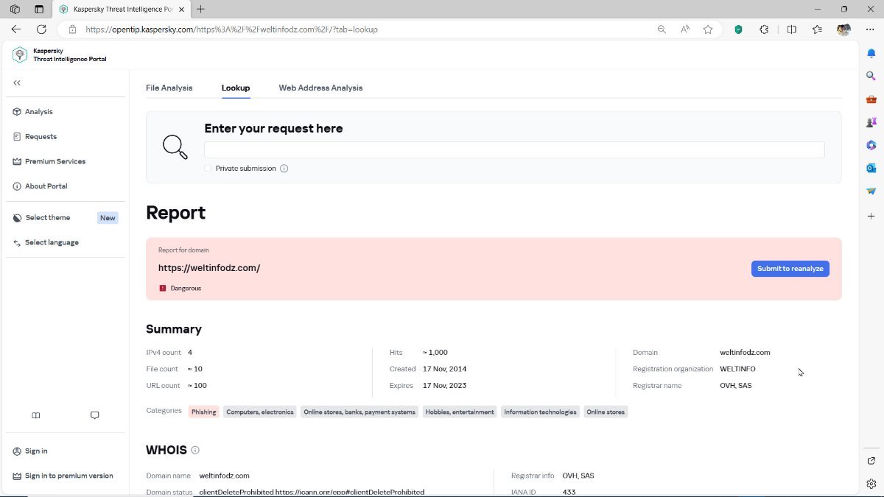Click Edge sidebar open-in-window icon

(x=871, y=461)
